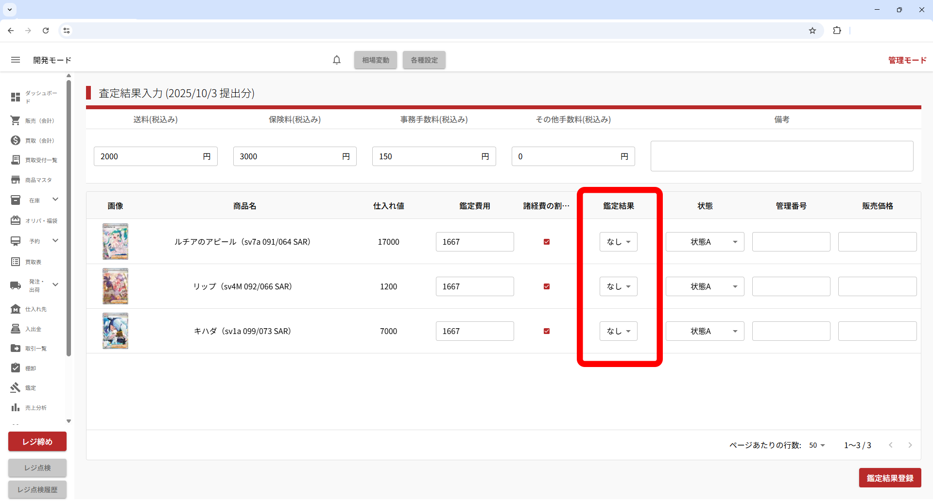
Task: Open 売上分析 bar chart icon
Action: click(16, 407)
